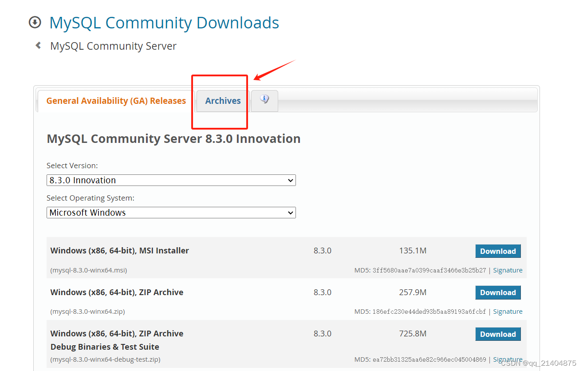Click the Debug Binaries & Test Suite label
The width and height of the screenshot is (583, 371).
[x=105, y=347]
